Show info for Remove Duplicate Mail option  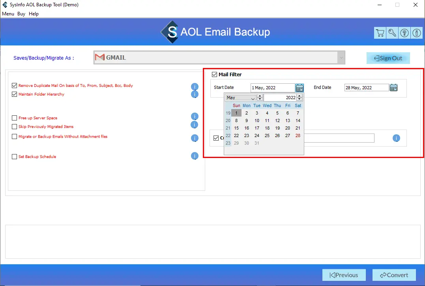point(195,87)
